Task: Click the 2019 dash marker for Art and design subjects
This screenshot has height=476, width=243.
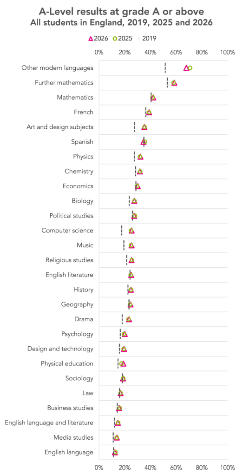Action: 135,127
